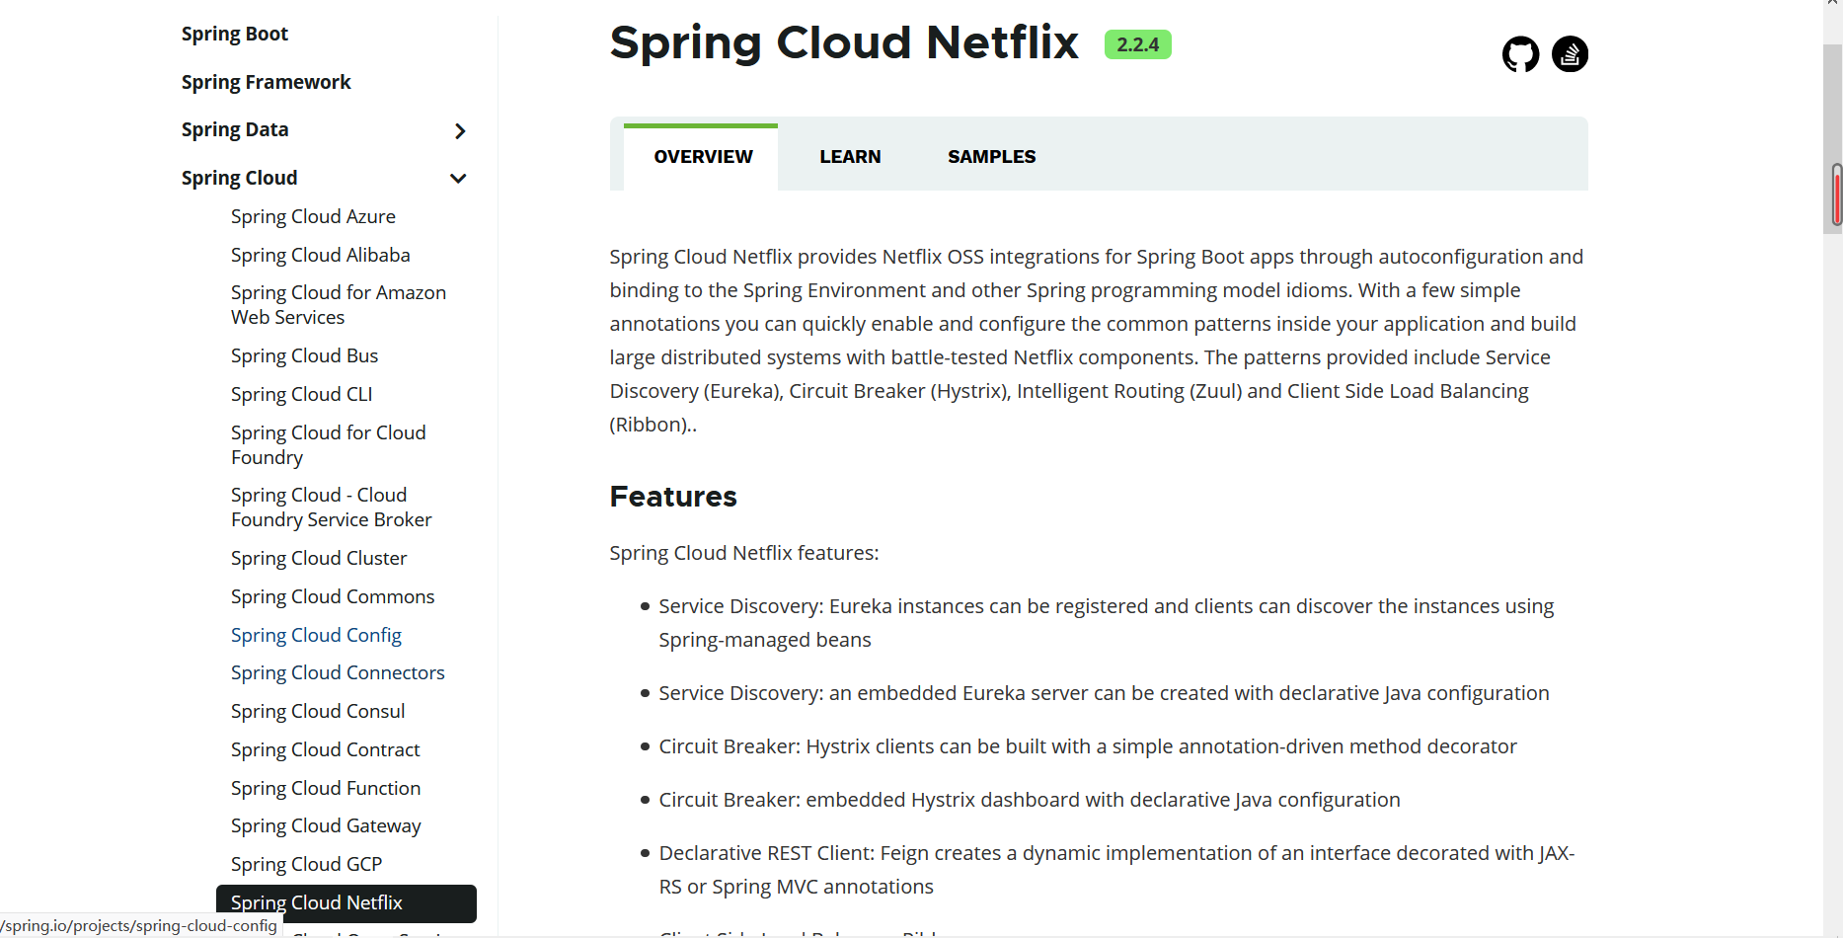Viewport: 1843px width, 938px height.
Task: Select Spring Cloud for Amazon Web Services
Action: [x=338, y=305]
